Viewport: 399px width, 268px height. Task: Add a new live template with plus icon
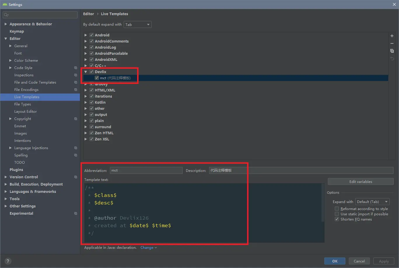pos(392,36)
